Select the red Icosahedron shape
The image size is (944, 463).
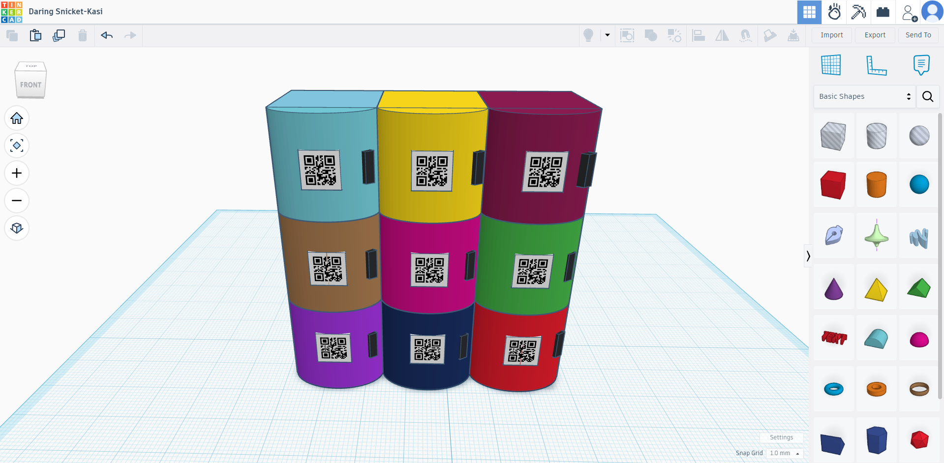919,440
